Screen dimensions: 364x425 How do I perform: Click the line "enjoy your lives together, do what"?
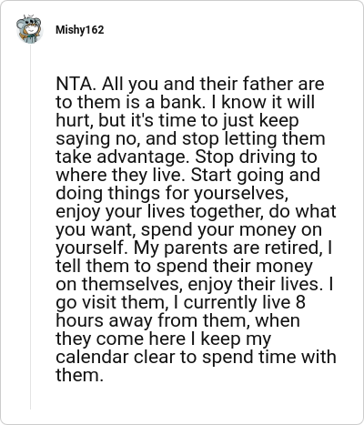pyautogui.click(x=196, y=211)
